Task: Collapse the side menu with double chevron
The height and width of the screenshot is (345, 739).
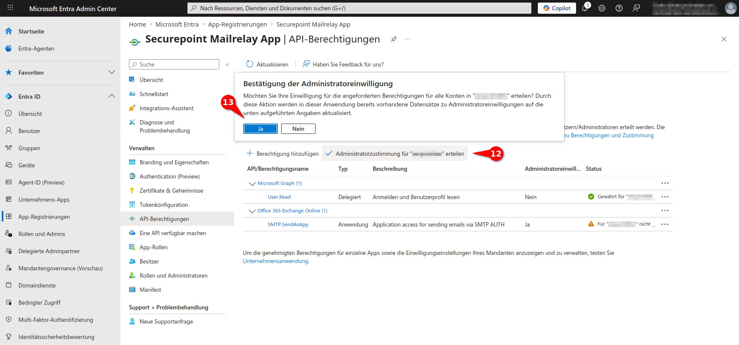Action: tap(227, 65)
